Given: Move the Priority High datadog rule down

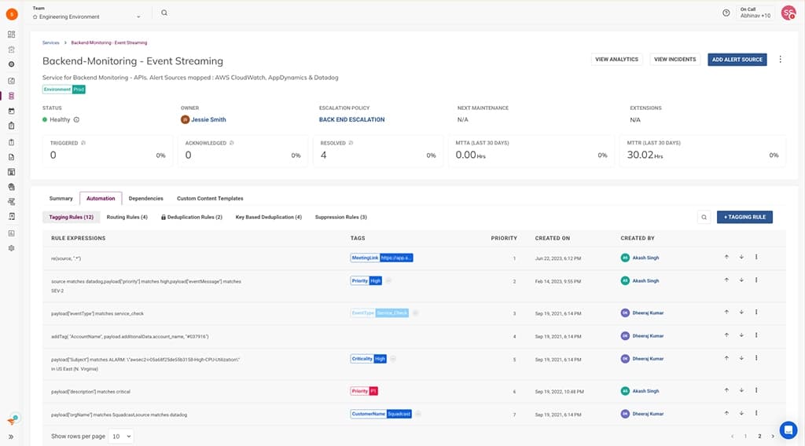Looking at the screenshot, I should (x=741, y=280).
